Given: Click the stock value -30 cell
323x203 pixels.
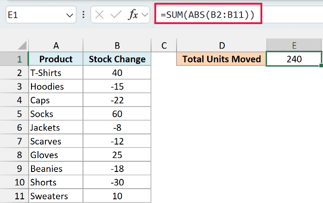Looking at the screenshot, I should [117, 182].
